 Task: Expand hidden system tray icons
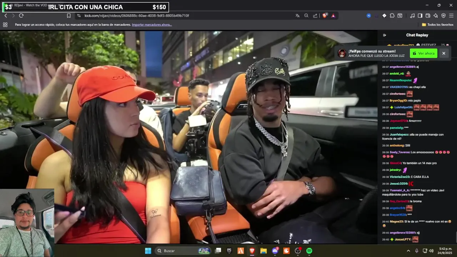[408, 251]
